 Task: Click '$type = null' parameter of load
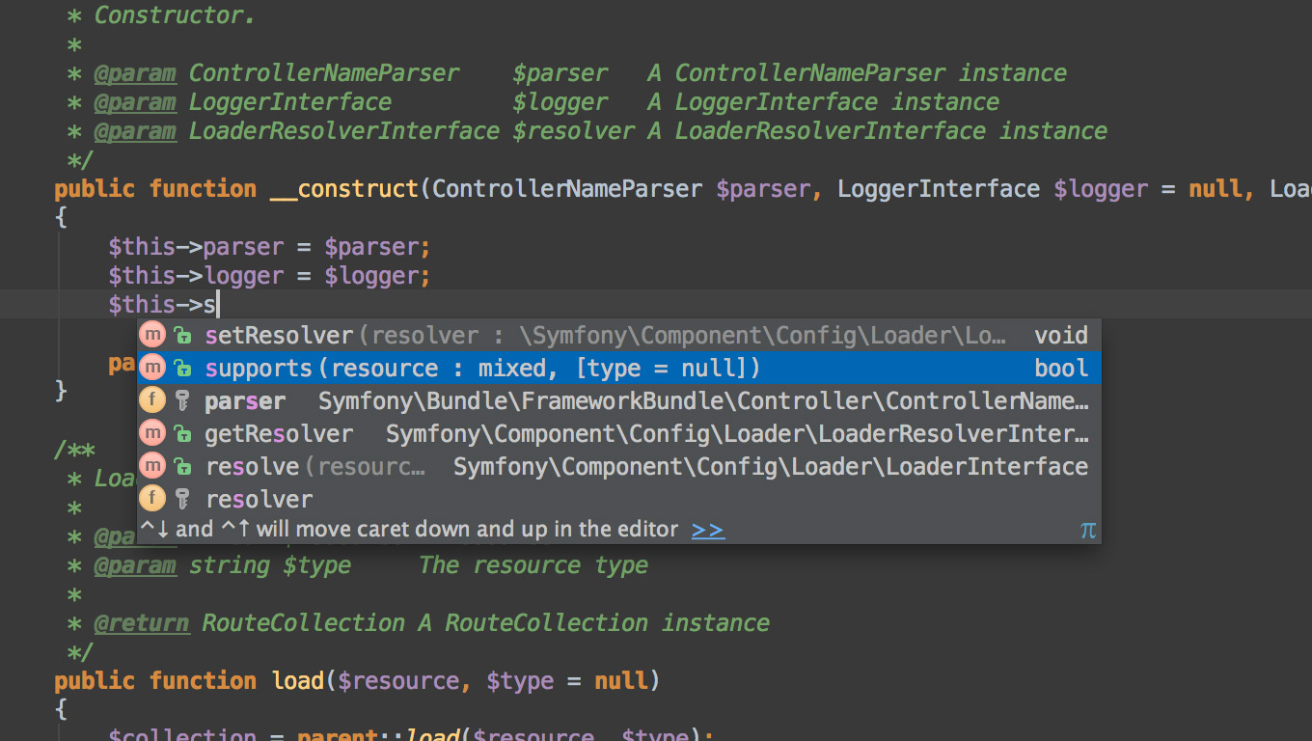566,681
